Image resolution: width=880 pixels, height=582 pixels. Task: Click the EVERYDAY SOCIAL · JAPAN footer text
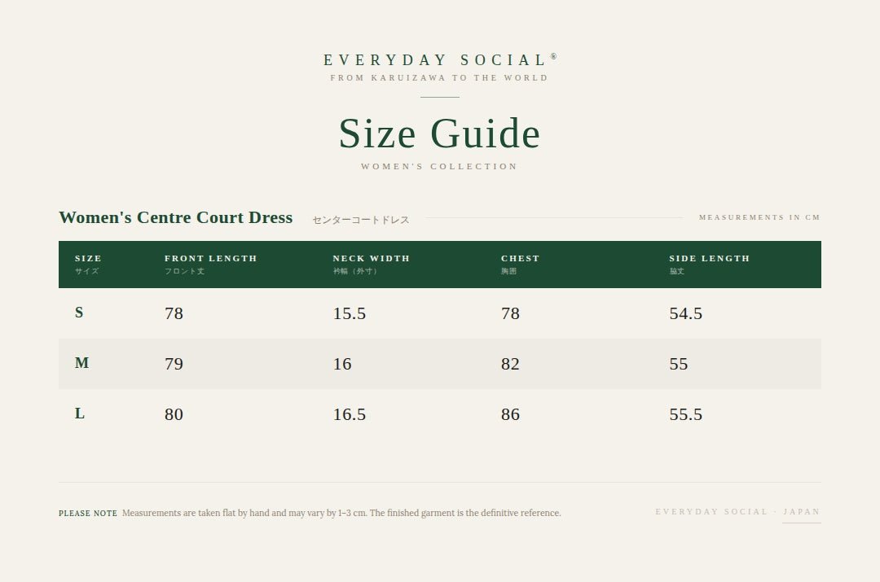tap(737, 512)
